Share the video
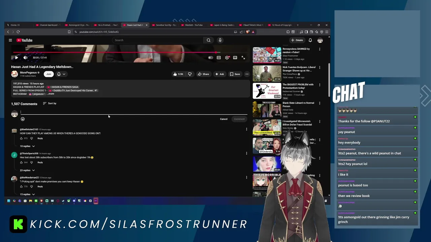The image size is (431, 242). point(203,74)
